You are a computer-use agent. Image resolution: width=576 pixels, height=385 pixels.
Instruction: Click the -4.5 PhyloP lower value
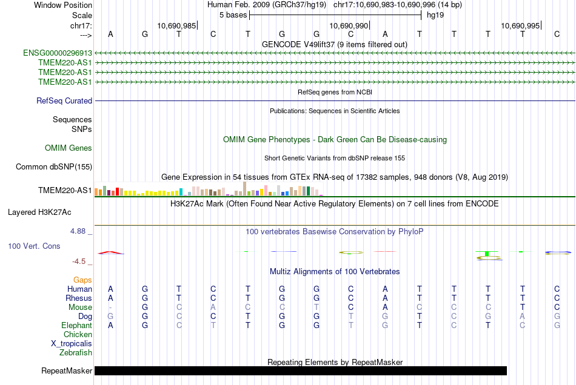[79, 262]
